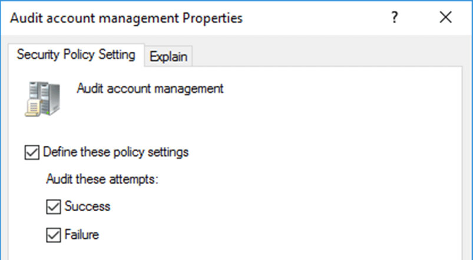473x260 pixels.
Task: Click the "Failure" label text
Action: pos(82,235)
